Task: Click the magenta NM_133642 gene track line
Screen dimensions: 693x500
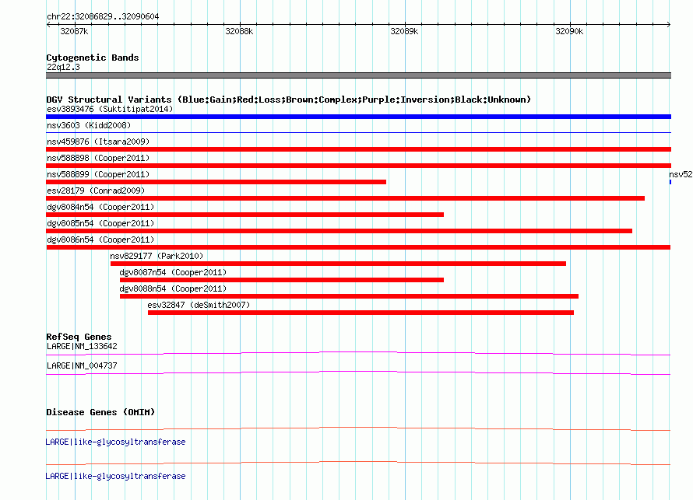Action: [358, 354]
